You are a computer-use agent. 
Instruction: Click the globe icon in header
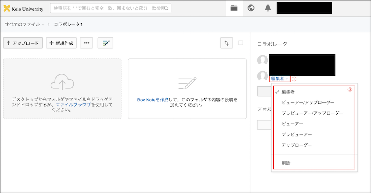tap(251, 8)
